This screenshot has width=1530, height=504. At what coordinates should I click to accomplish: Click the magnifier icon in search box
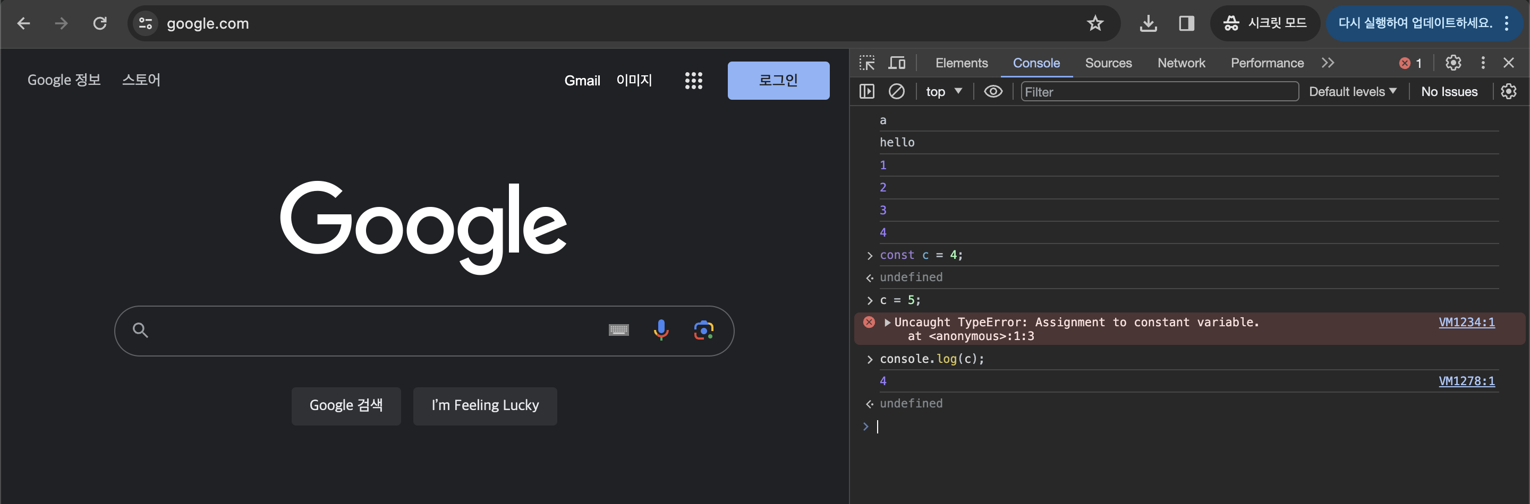(x=140, y=329)
